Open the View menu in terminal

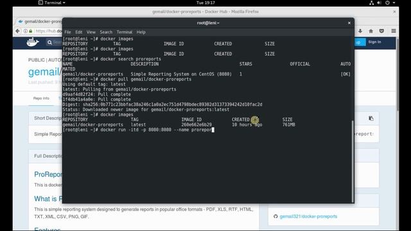[x=91, y=32]
